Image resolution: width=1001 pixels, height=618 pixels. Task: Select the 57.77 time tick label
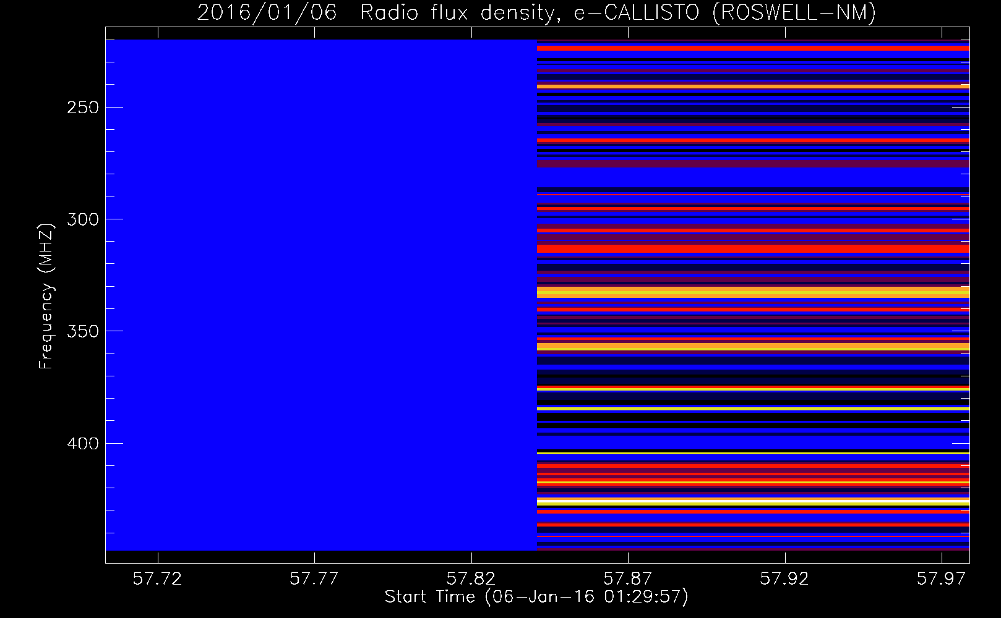(315, 579)
